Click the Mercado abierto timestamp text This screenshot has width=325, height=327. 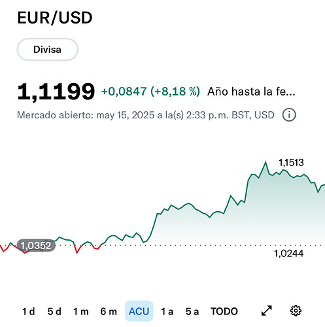tap(146, 115)
